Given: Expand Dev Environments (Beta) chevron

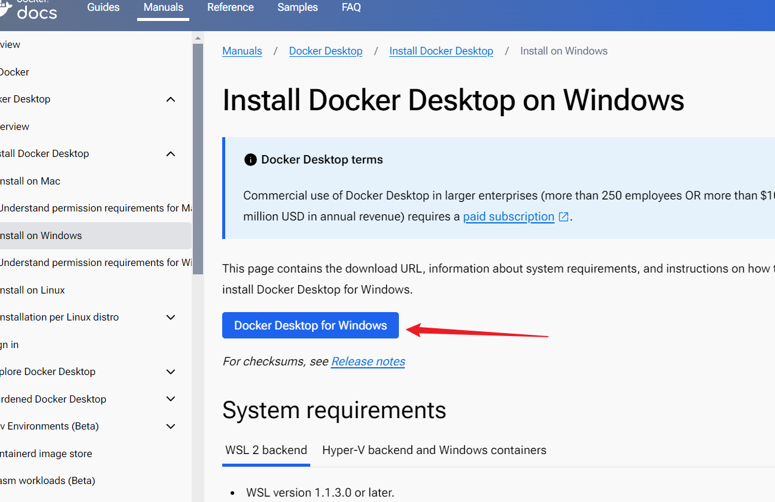Looking at the screenshot, I should tap(171, 427).
